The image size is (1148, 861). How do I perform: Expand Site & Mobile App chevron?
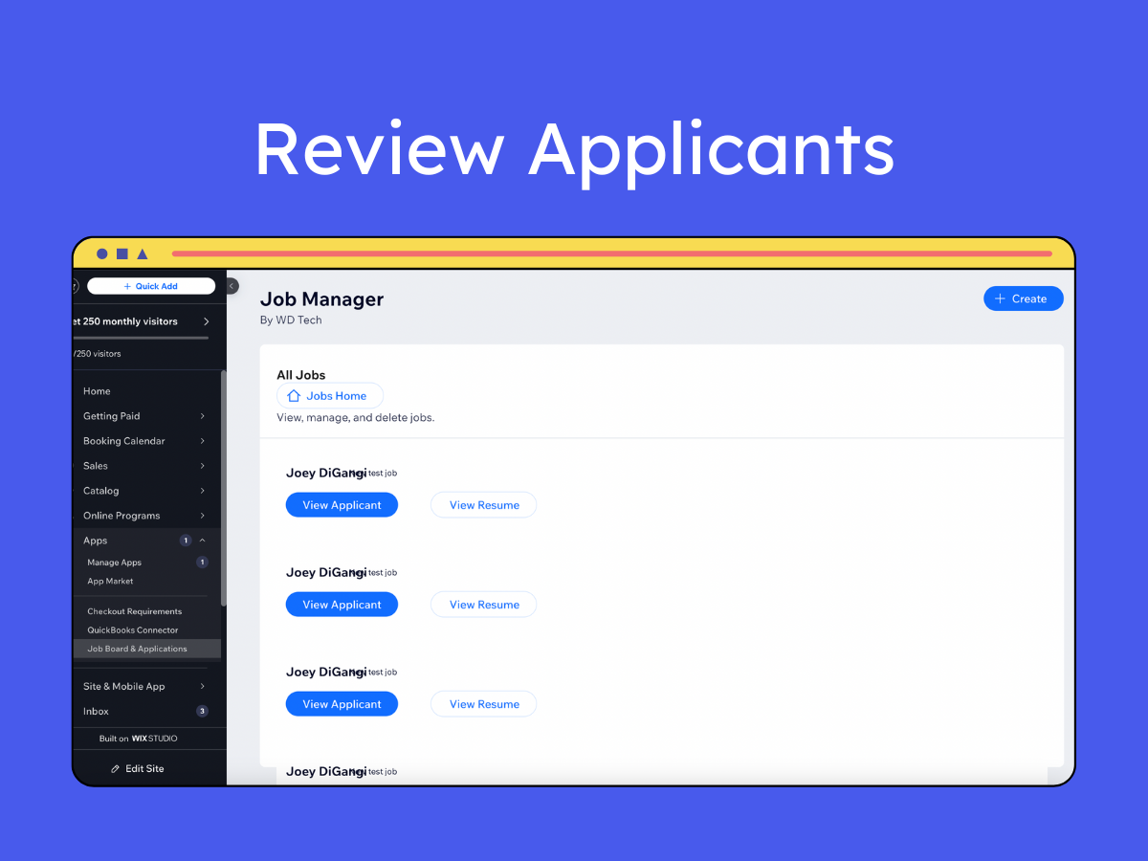tap(203, 686)
